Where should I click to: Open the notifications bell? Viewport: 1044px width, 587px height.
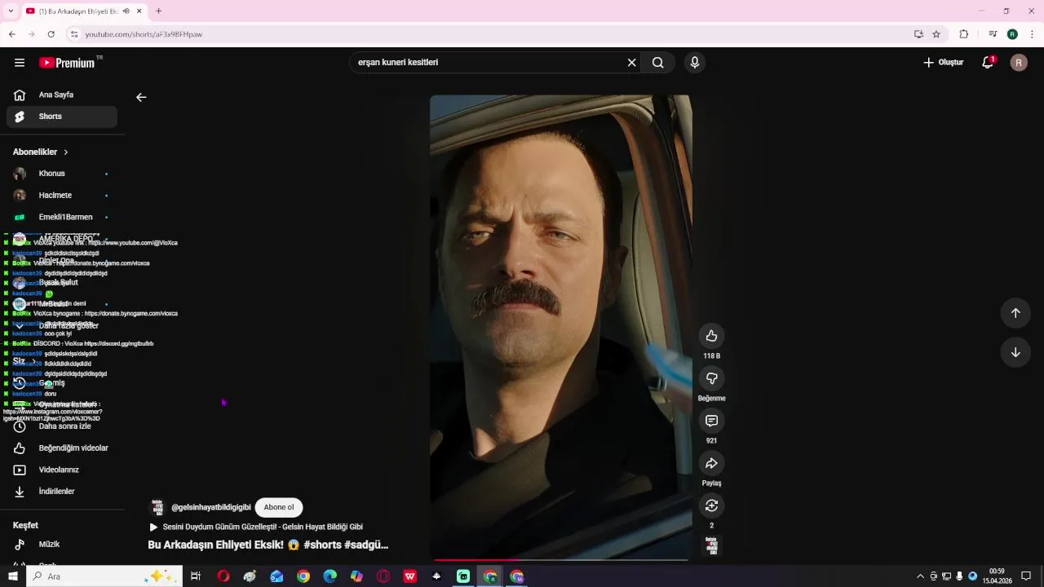pos(988,63)
